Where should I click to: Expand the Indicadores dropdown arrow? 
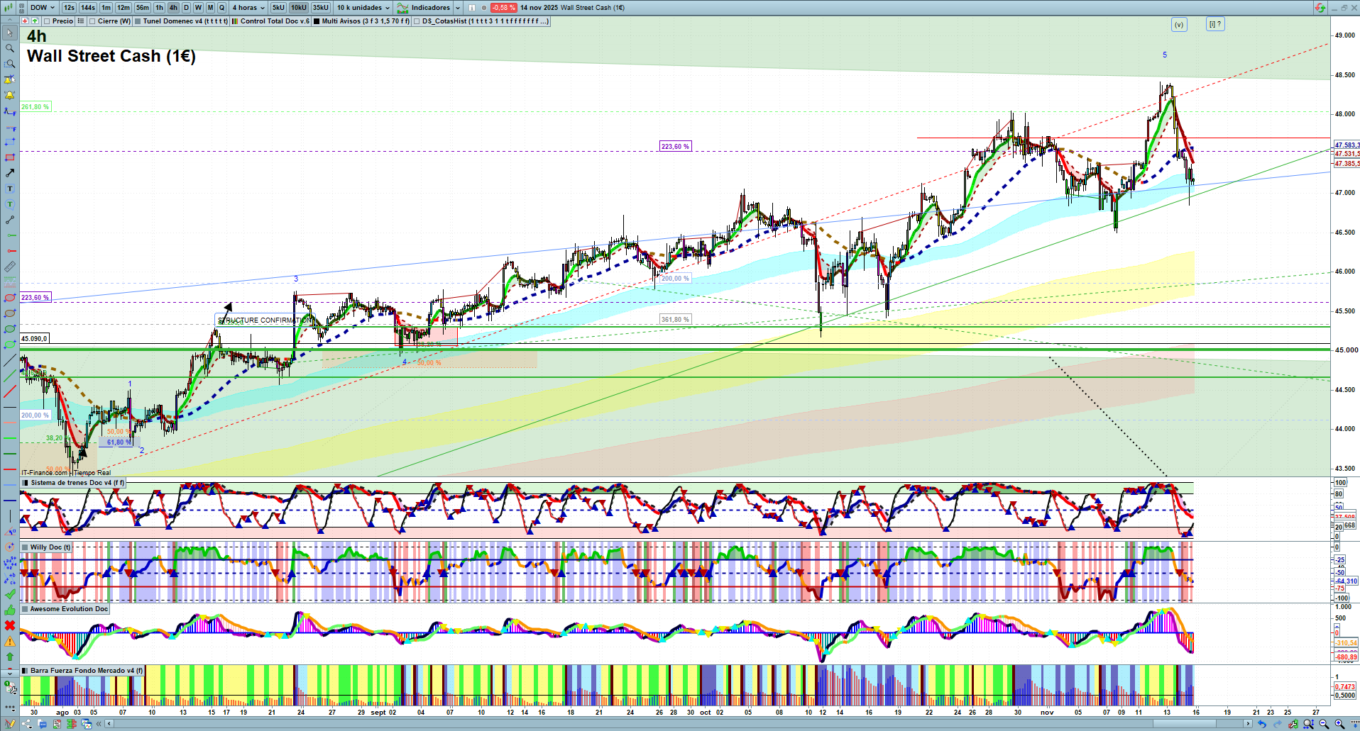pos(458,8)
